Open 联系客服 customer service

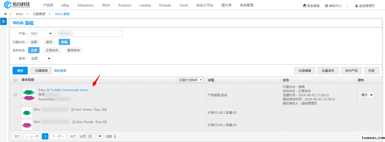(311, 6)
